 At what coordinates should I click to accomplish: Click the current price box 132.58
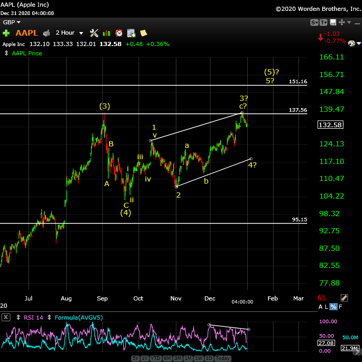pyautogui.click(x=330, y=125)
